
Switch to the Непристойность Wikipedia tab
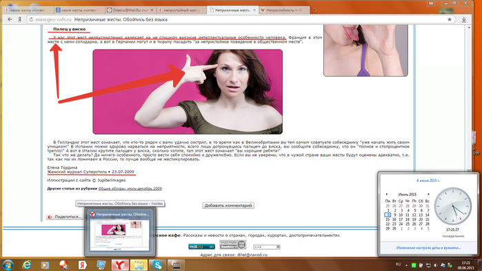(283, 10)
